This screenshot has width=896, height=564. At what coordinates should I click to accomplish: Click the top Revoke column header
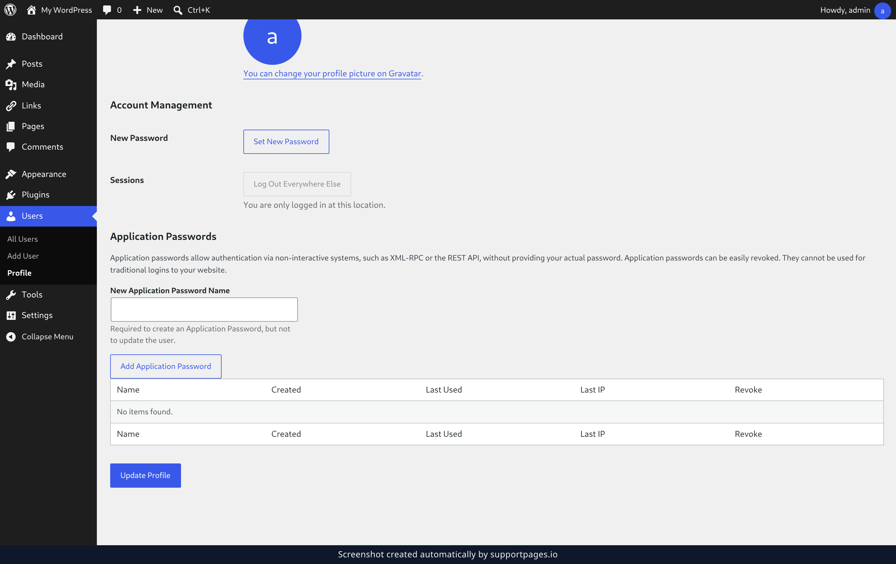(748, 390)
